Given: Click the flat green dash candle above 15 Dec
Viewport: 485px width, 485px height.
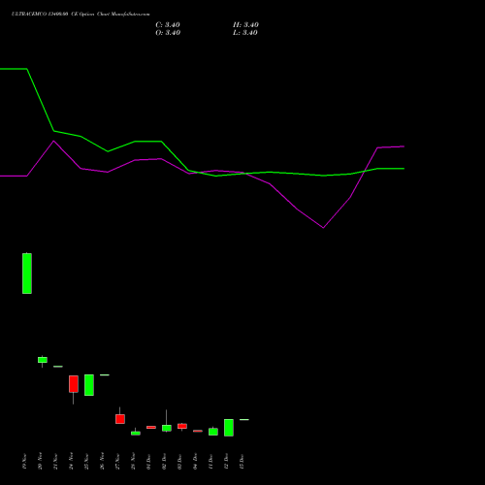Looking at the screenshot, I should point(244,420).
